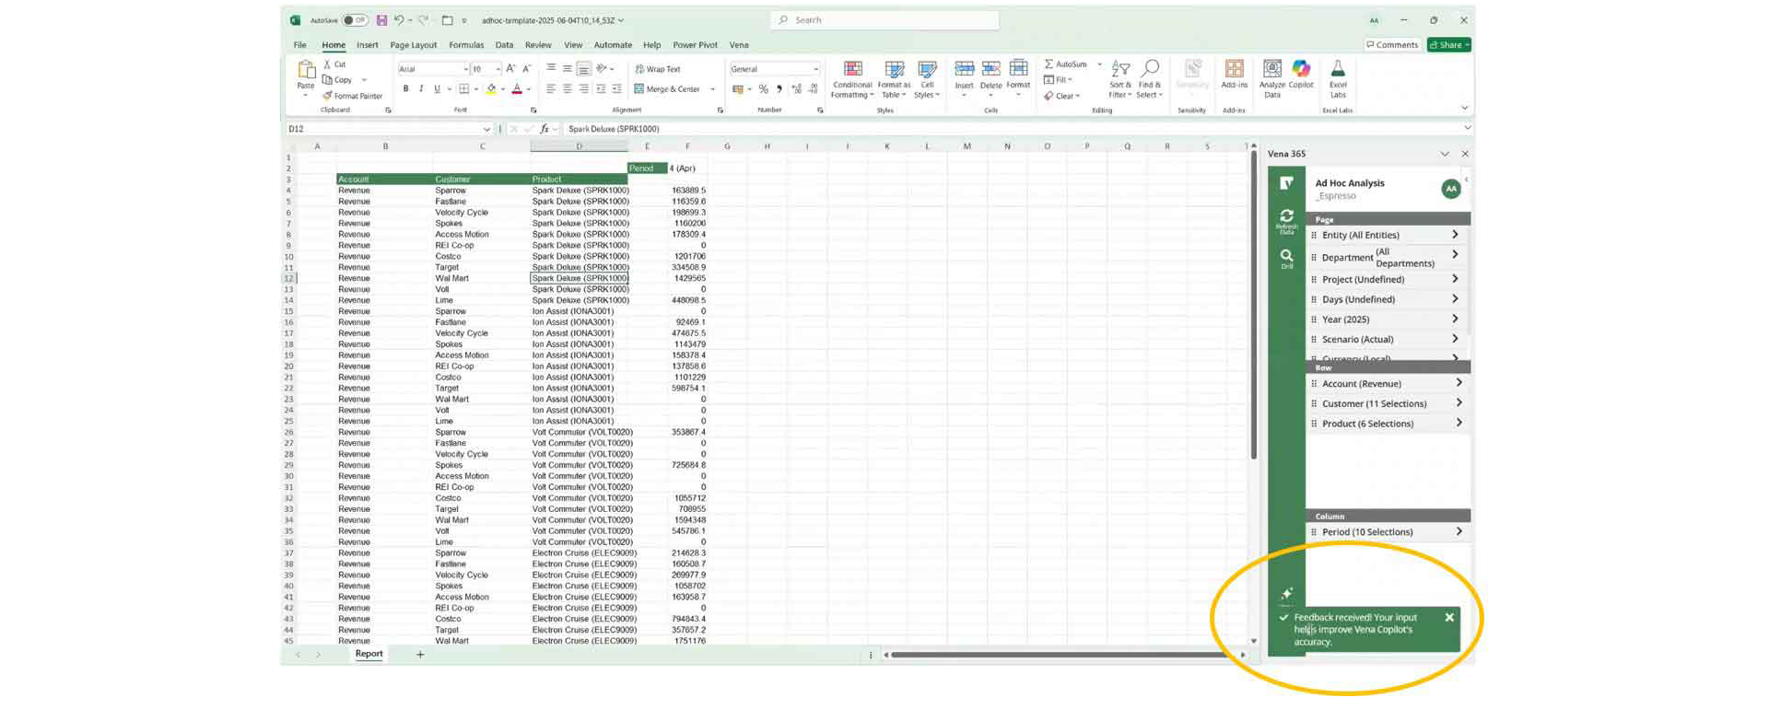The image size is (1769, 709).
Task: Switch to the Formulas tab
Action: coord(466,45)
